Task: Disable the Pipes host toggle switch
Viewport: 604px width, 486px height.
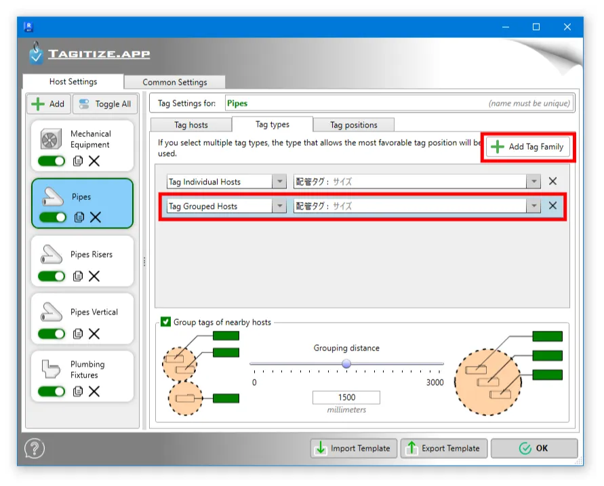Action: click(x=52, y=217)
